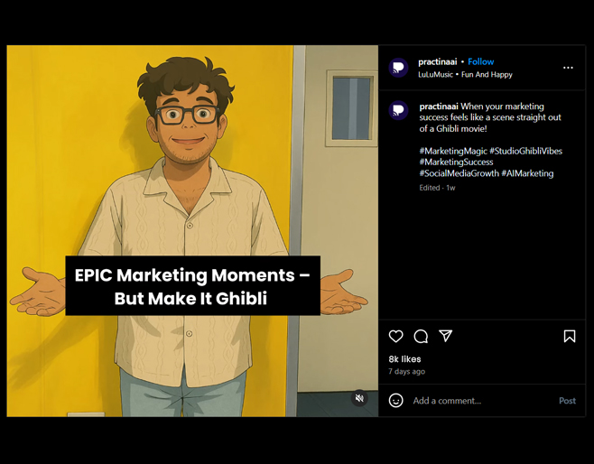Unmute the video with speaker toggle
Screen dimensions: 594x464
(359, 398)
